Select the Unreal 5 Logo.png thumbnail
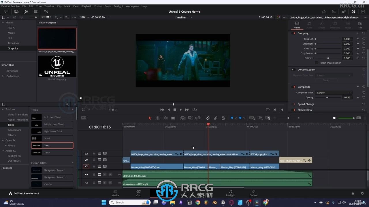The image size is (369, 207). tap(57, 66)
